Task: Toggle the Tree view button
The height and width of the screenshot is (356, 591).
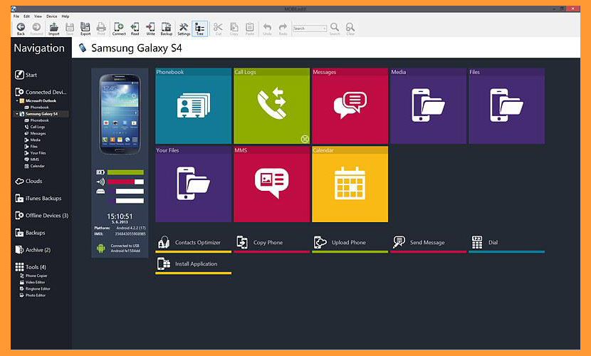Action: [200, 28]
